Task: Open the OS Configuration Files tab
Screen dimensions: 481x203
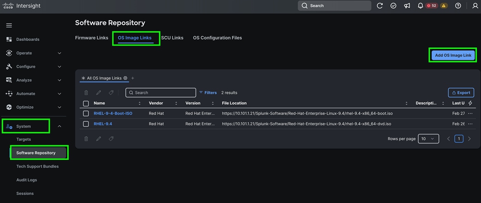Action: [x=218, y=38]
